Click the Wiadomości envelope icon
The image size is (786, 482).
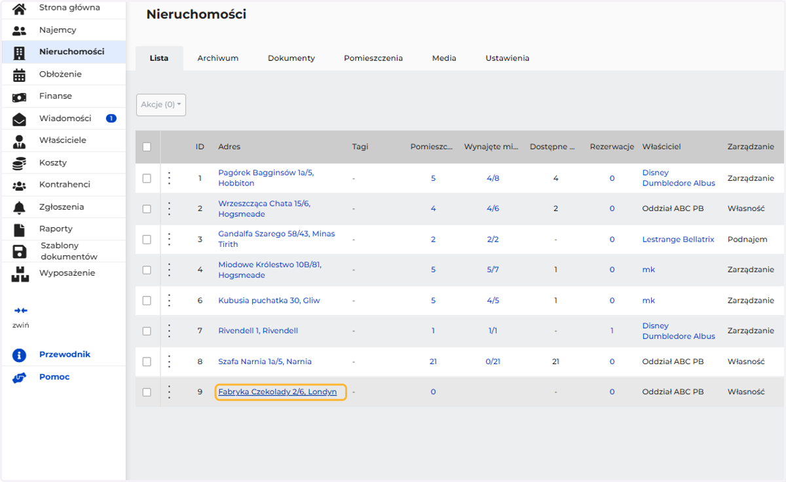[x=20, y=119]
